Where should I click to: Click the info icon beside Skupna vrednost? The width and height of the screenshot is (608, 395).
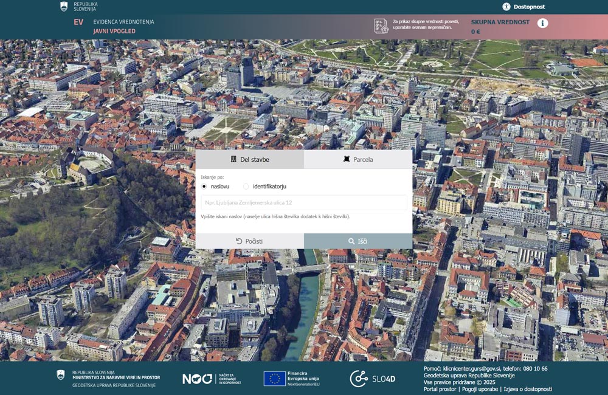click(542, 23)
